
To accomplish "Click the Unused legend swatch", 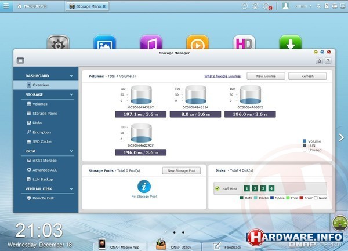I will [304, 150].
